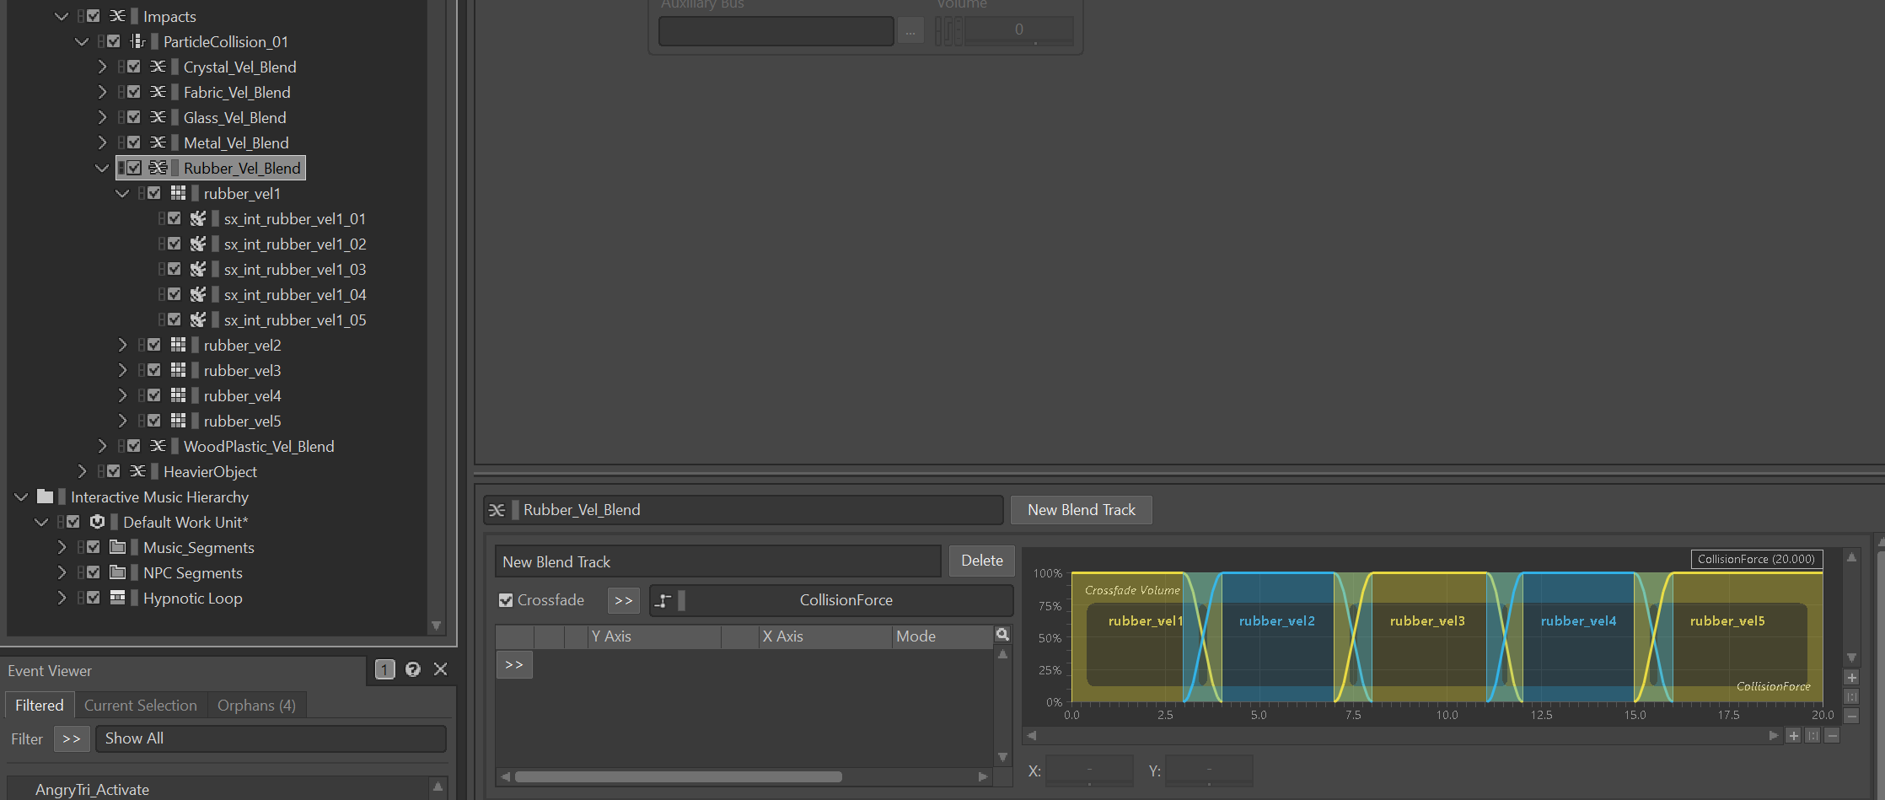Screen dimensions: 1885x800
Task: Click the sx_int_rubber_vel1_05 sound icon
Action: pyautogui.click(x=198, y=319)
